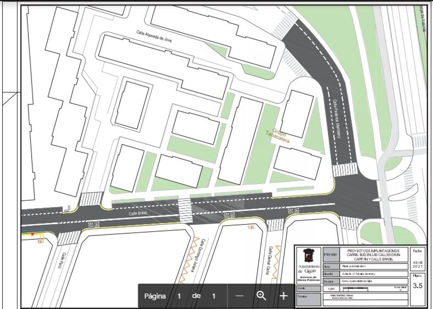
Task: Click the 'Página' label in the toolbar
Action: [155, 296]
